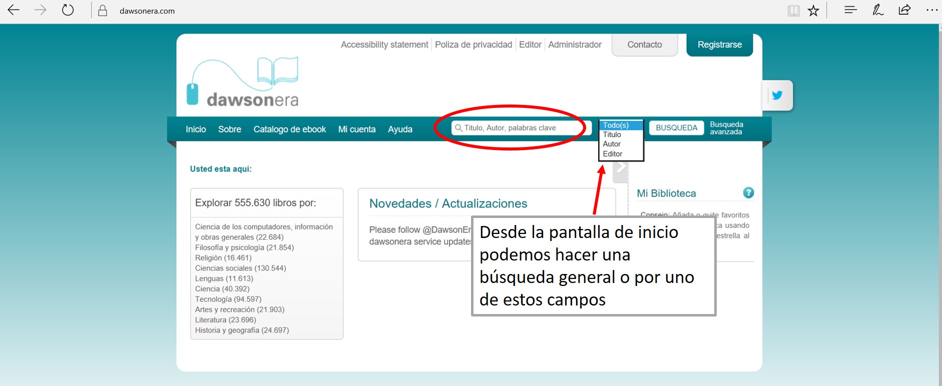Reload the page with refresh icon
This screenshot has width=942, height=386.
click(68, 10)
